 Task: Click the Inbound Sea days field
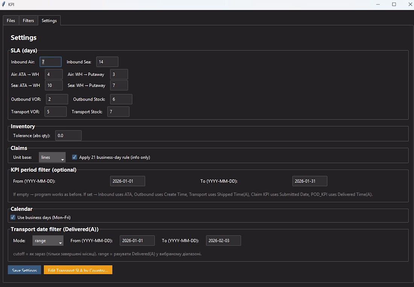point(107,62)
